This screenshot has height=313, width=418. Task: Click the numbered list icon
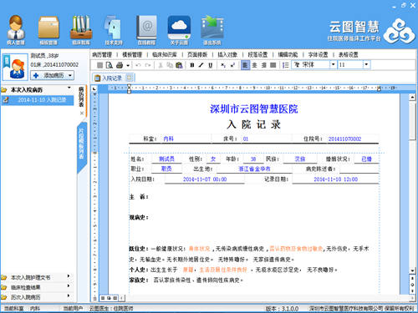coord(285,65)
